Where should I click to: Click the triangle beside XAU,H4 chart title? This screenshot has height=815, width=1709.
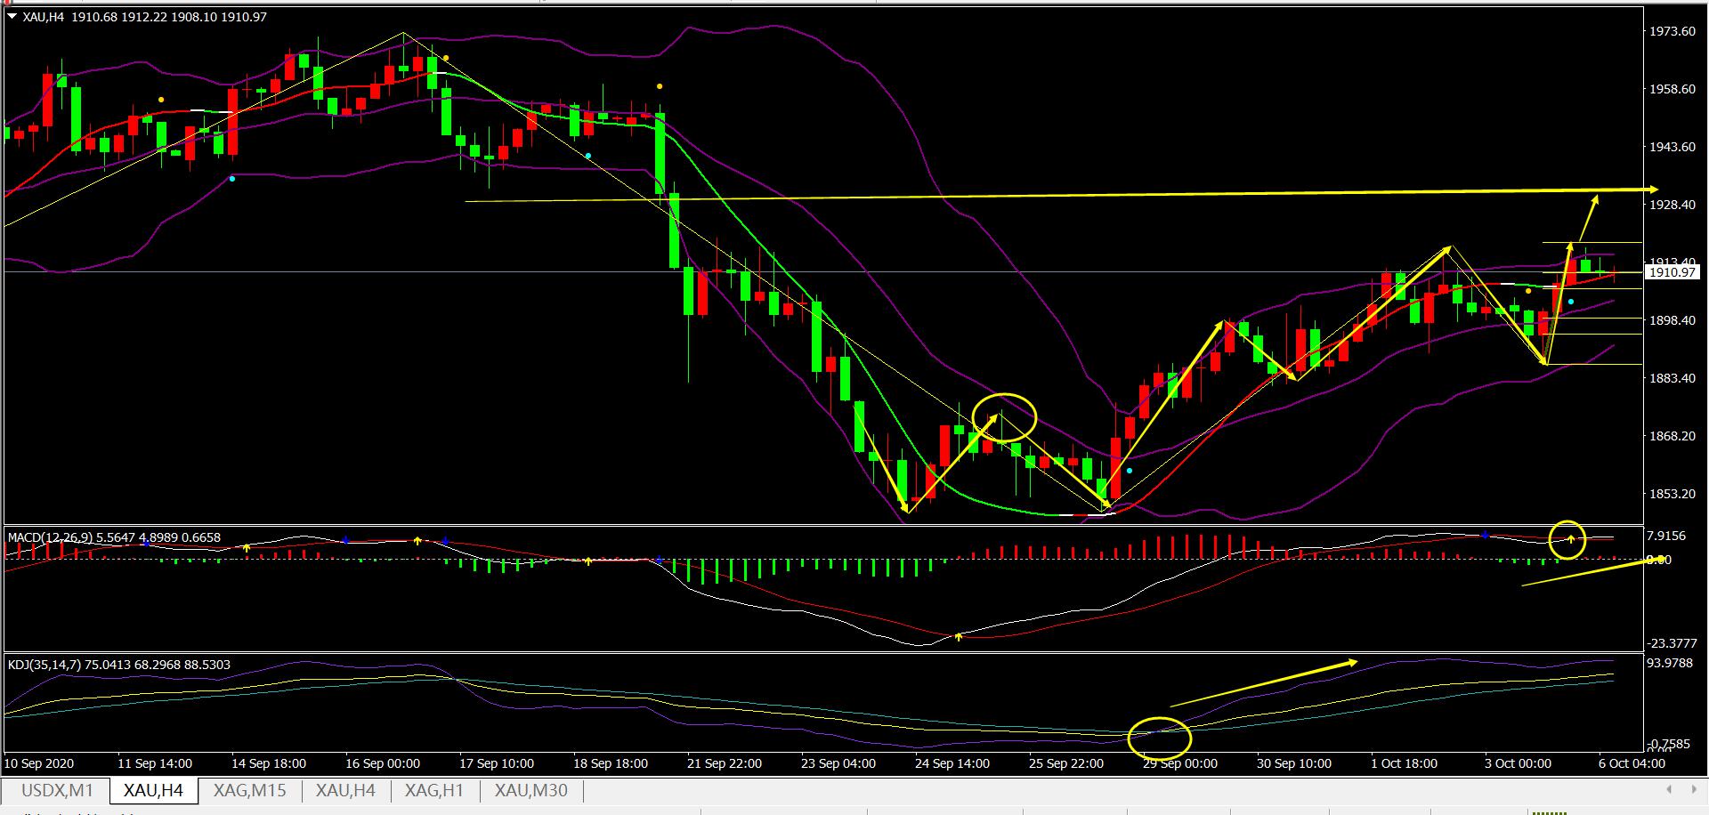click(12, 16)
